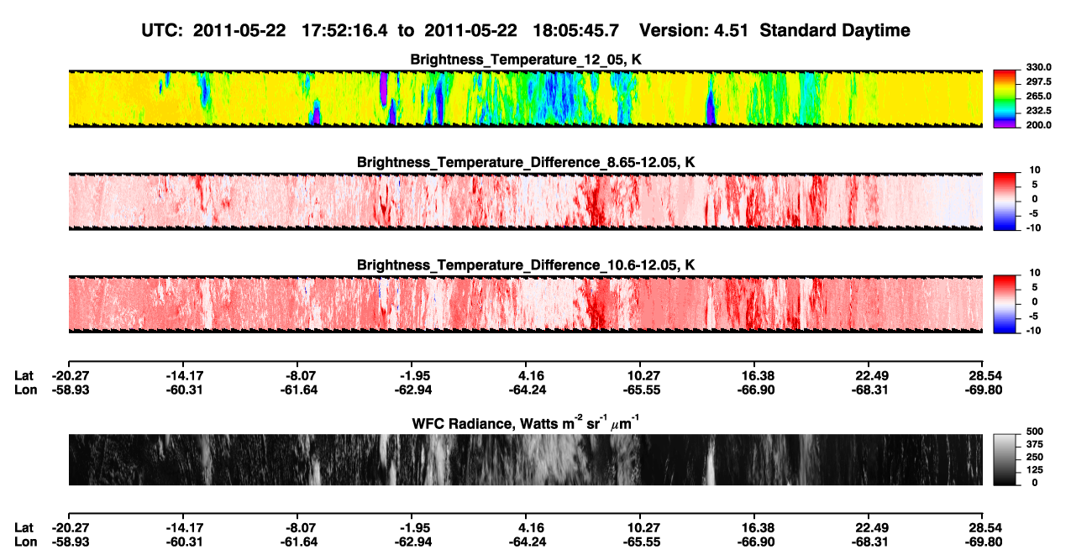Click the '200.0' colorbar tick label
This screenshot has width=1092, height=560.
[1039, 124]
